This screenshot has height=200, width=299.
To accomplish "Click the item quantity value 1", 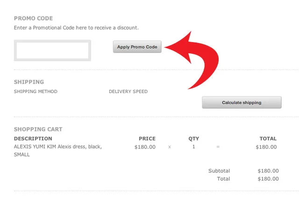I will tap(194, 147).
